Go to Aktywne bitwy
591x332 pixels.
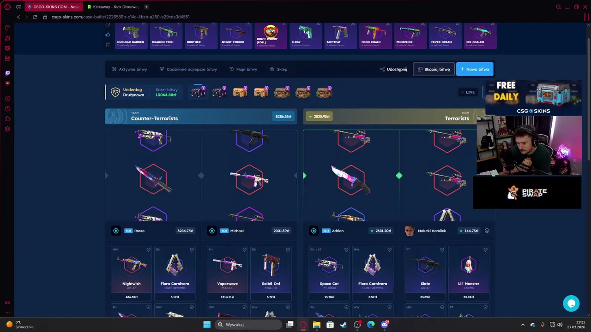click(x=129, y=69)
